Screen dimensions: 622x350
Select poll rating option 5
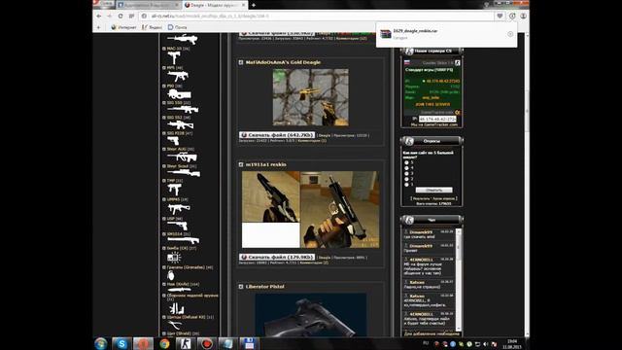406,162
